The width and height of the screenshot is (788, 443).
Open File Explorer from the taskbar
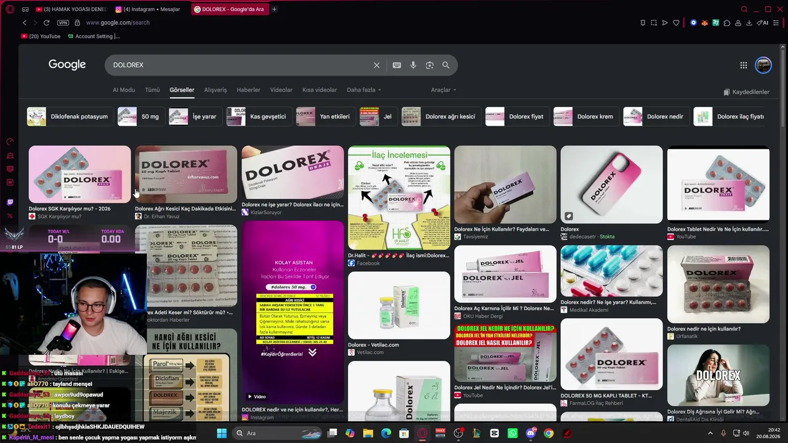pos(368,433)
